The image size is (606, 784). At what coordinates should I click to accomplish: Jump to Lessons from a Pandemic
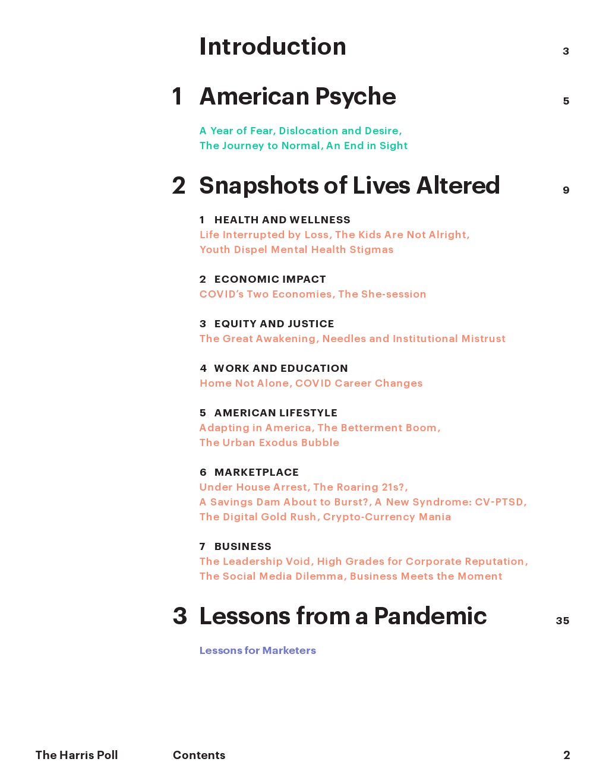(x=343, y=617)
